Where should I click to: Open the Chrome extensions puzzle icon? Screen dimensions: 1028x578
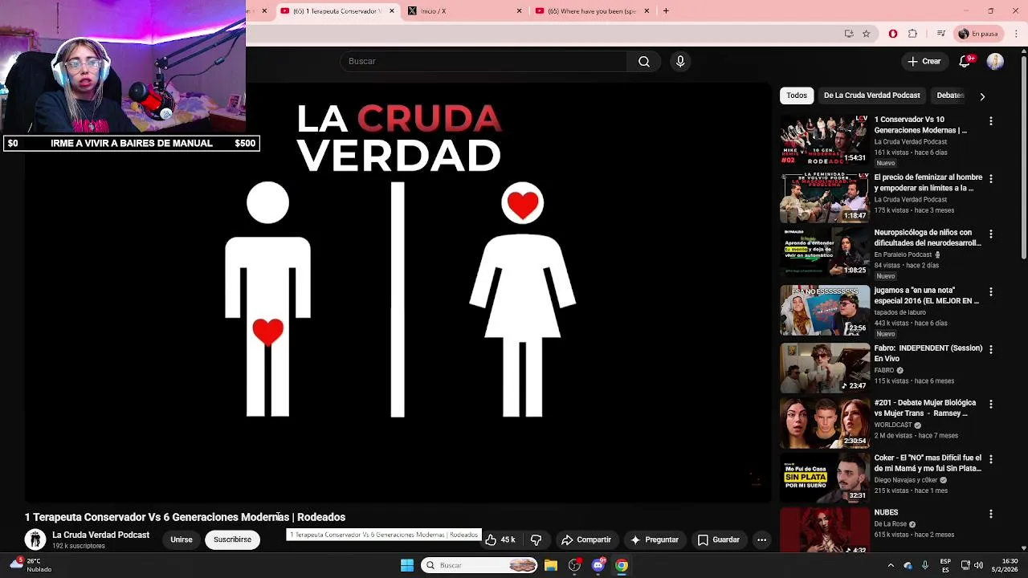click(x=912, y=34)
